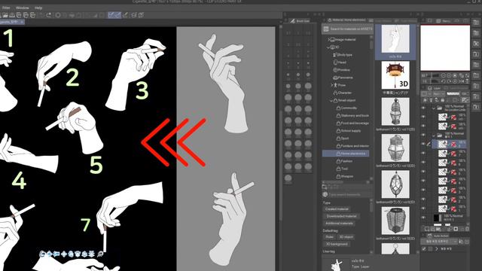Hide the currently selected layer's eye icon
This screenshot has height=271, width=482.
423,144
